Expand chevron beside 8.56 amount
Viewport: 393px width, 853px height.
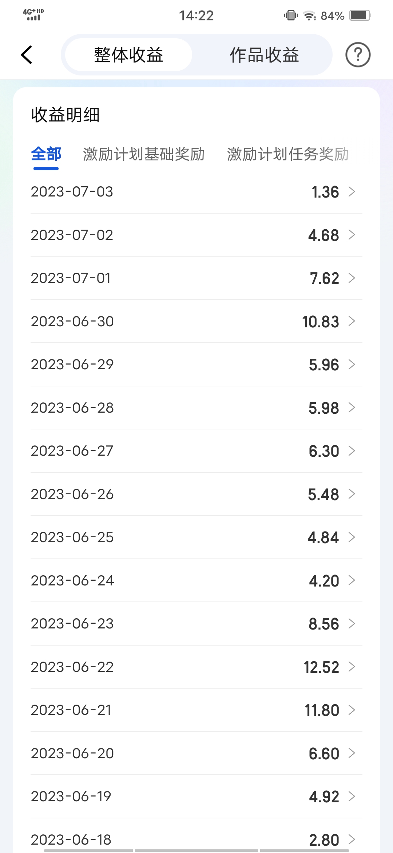point(352,624)
